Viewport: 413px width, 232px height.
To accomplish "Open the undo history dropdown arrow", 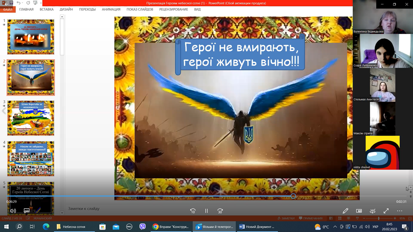I will (x=22, y=3).
